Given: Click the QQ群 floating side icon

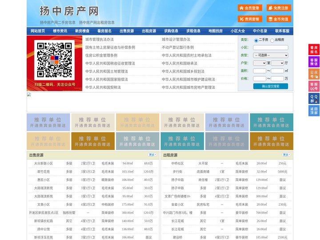Looking at the screenshot, I should point(314,99).
